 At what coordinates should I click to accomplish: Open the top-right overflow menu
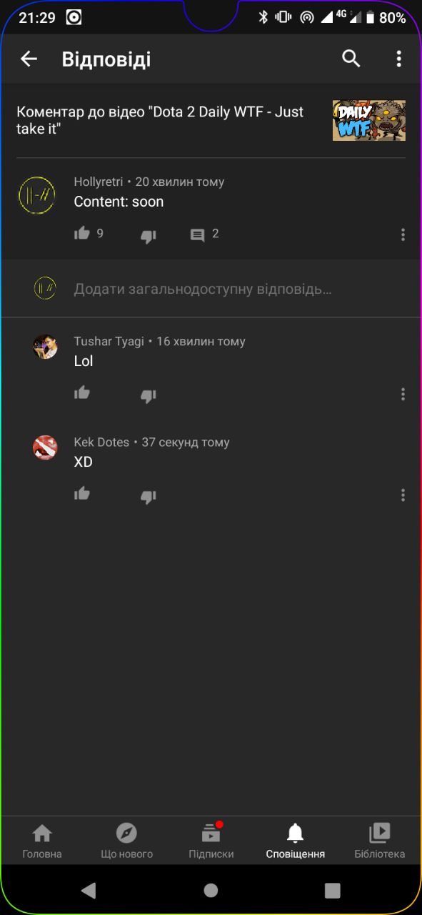click(398, 59)
